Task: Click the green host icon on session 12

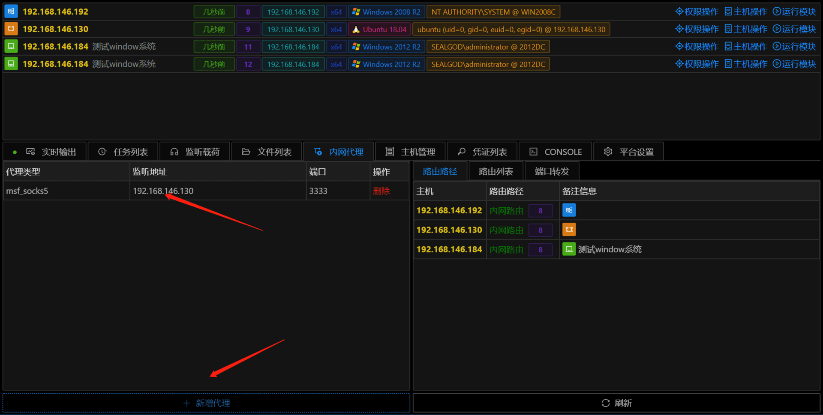Action: (x=11, y=64)
